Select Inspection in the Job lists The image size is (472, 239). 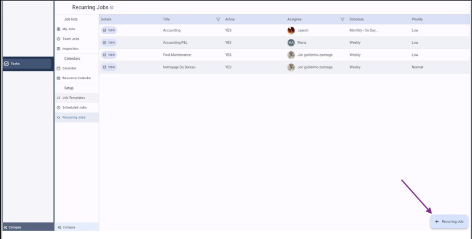pyautogui.click(x=70, y=48)
